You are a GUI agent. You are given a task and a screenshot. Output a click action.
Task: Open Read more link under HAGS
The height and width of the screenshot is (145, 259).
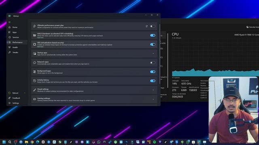click(x=40, y=37)
